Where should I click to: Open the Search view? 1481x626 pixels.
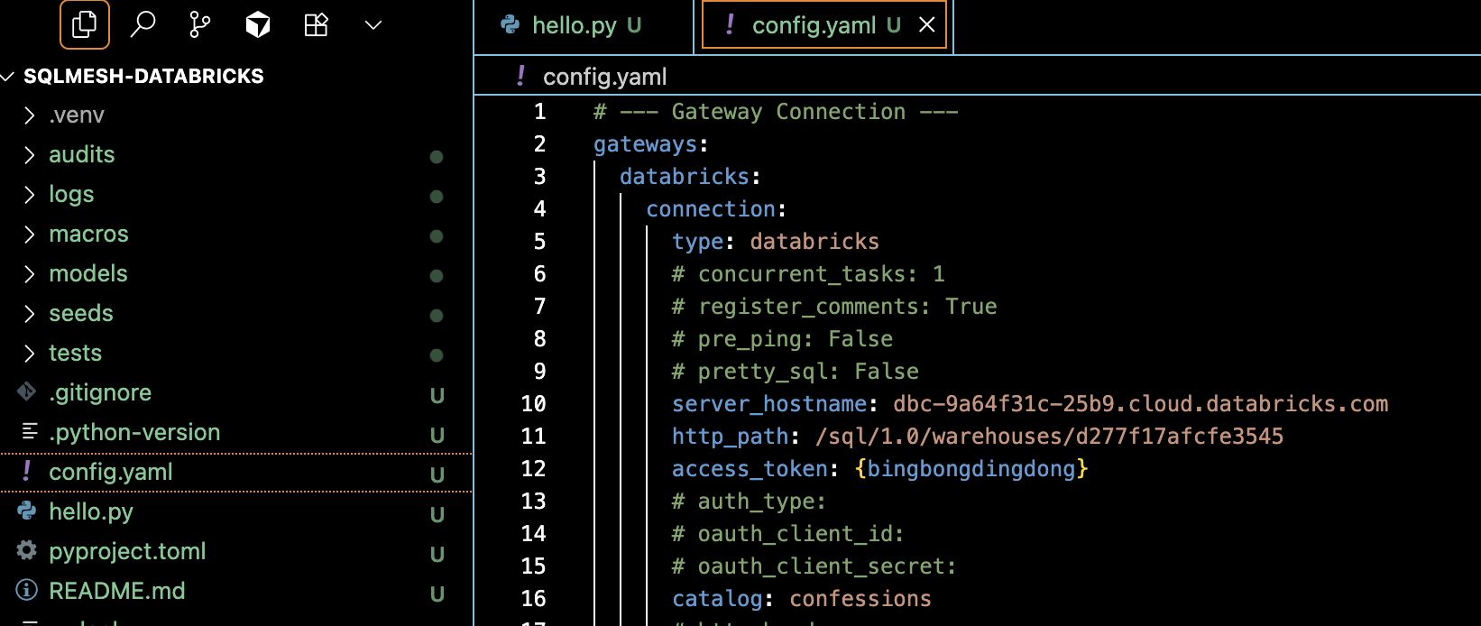[143, 24]
